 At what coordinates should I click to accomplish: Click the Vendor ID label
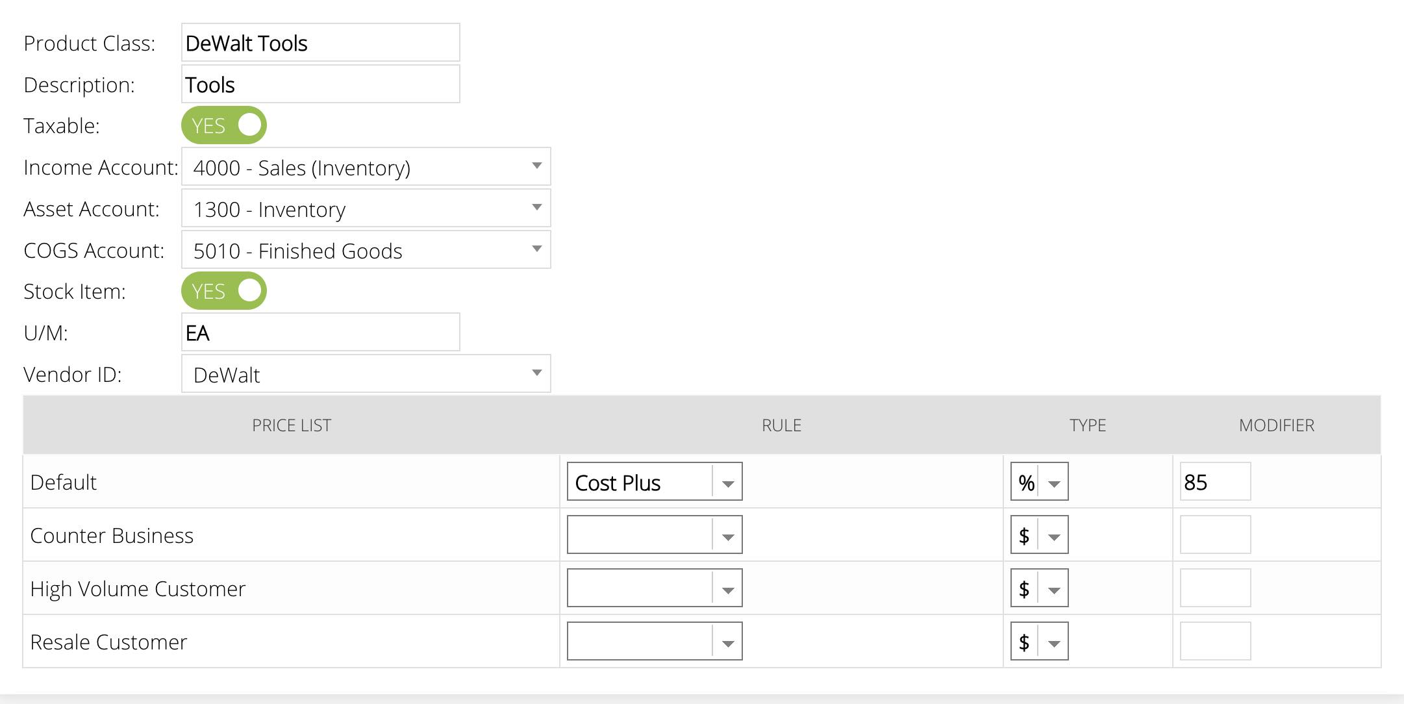point(73,375)
